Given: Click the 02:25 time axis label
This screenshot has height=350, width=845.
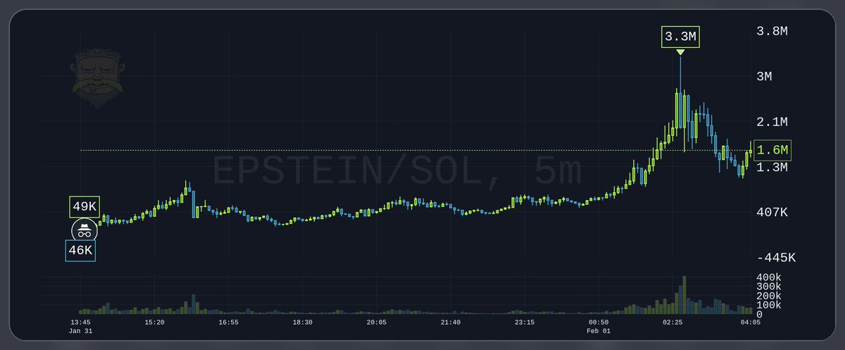Looking at the screenshot, I should (x=672, y=322).
